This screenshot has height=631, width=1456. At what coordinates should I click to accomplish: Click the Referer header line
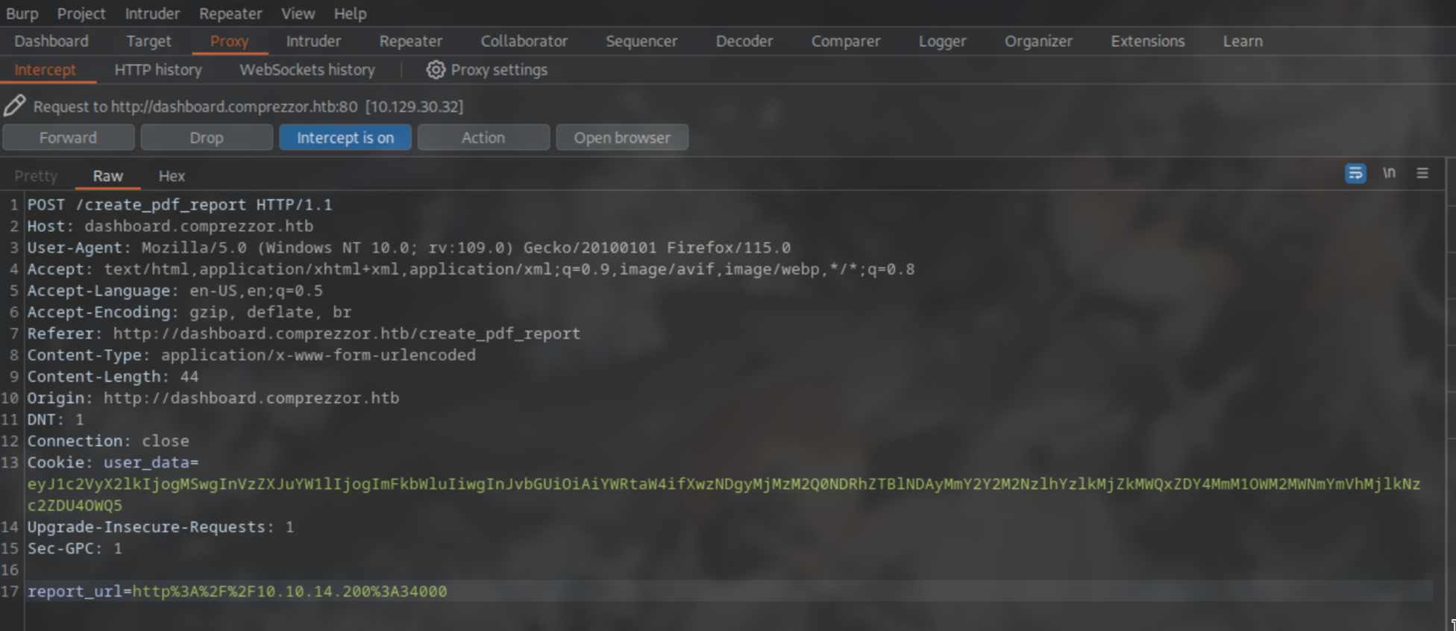pyautogui.click(x=304, y=333)
